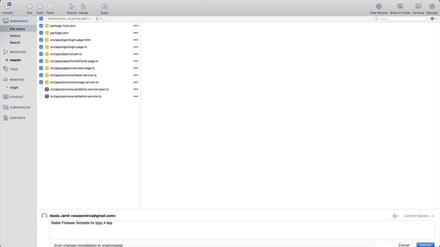Open actions menu for login.page.html

[x=136, y=40]
